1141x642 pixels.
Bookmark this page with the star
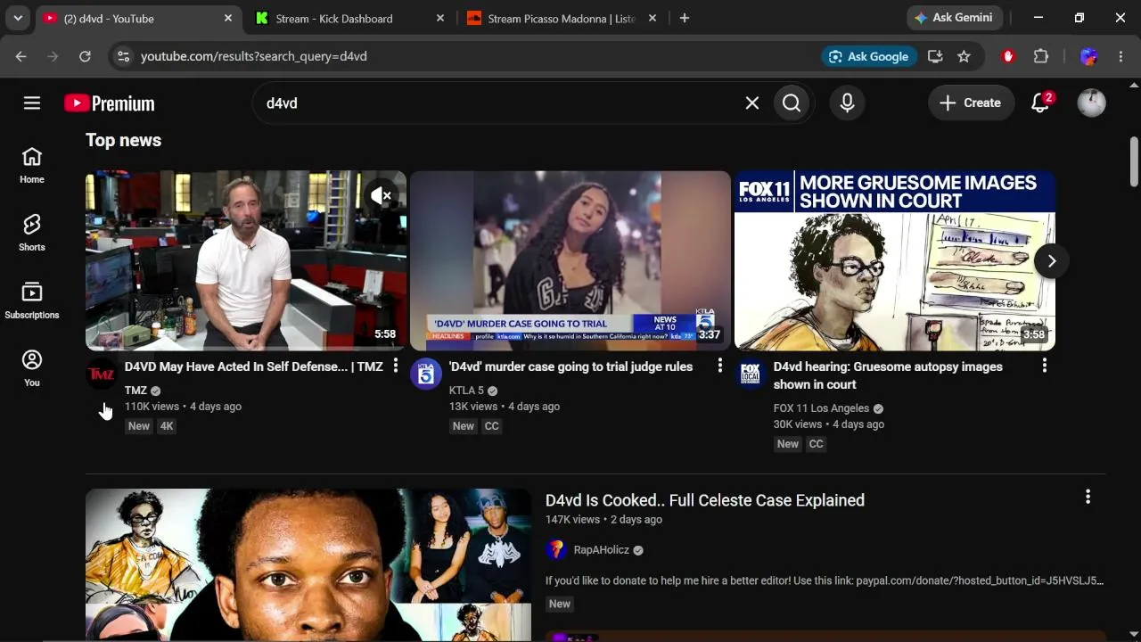964,56
